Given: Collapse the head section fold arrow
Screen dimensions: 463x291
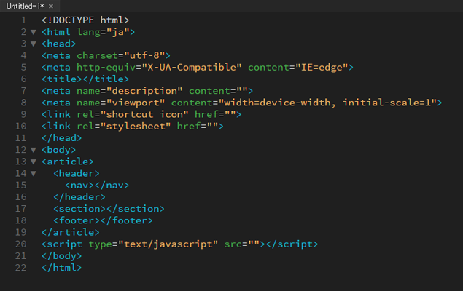Looking at the screenshot, I should coord(33,44).
